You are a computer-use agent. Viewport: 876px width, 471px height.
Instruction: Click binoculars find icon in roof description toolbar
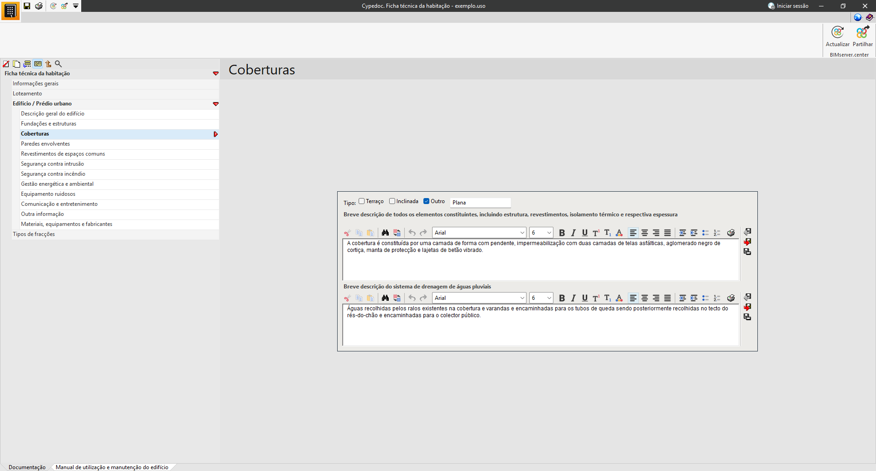[x=385, y=233]
